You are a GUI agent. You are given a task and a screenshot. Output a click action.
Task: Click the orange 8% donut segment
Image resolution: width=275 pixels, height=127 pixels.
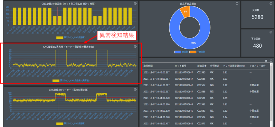point(185,11)
